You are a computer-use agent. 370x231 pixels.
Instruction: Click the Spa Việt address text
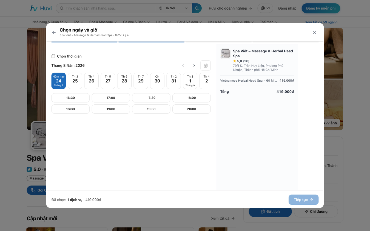tap(258, 68)
